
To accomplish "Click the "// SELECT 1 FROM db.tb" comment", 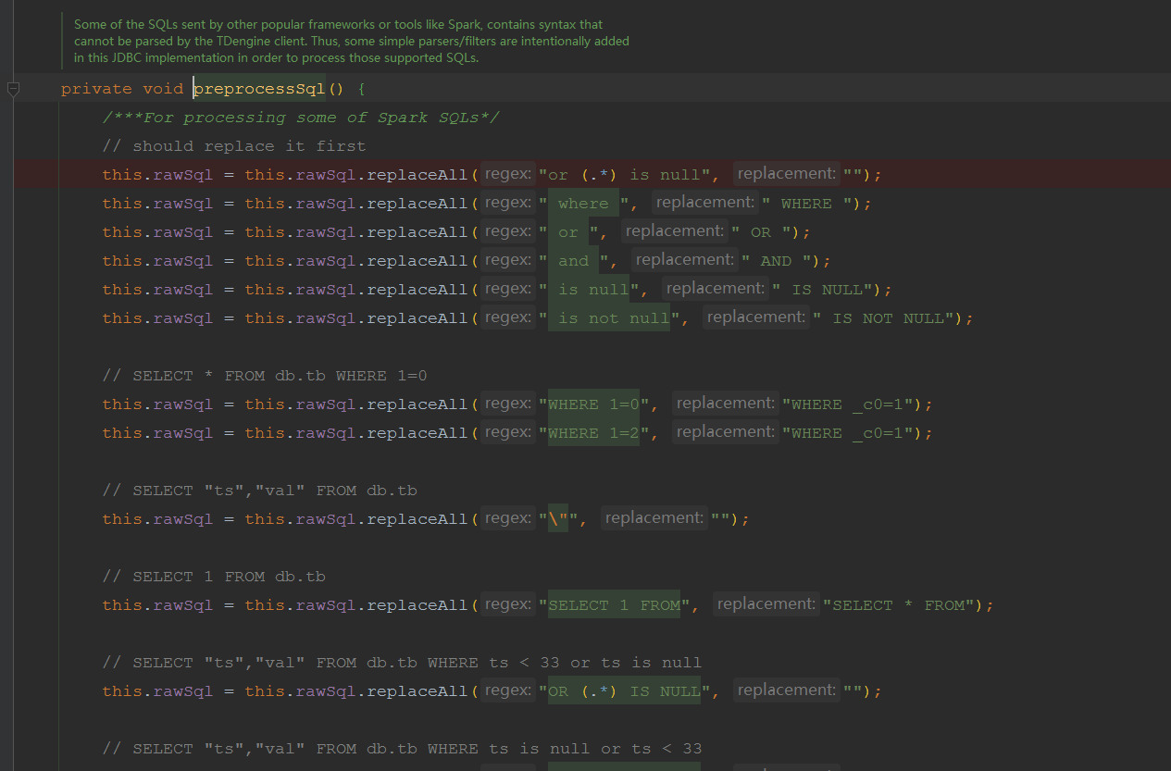I will [213, 576].
